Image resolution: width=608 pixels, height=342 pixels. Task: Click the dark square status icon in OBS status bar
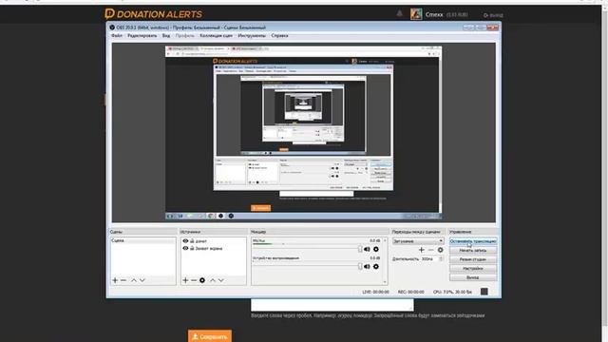(484, 292)
